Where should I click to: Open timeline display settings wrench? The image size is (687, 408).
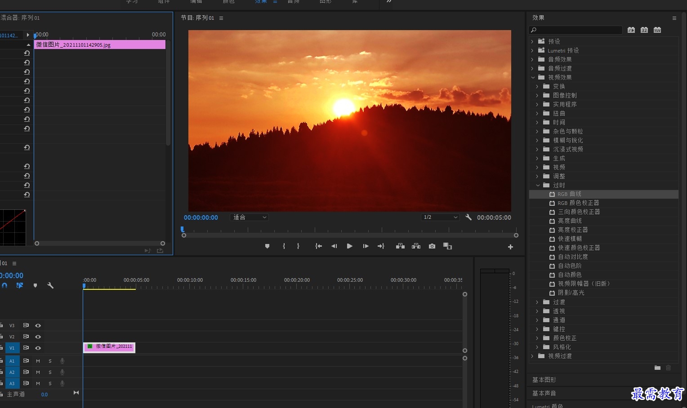[50, 285]
